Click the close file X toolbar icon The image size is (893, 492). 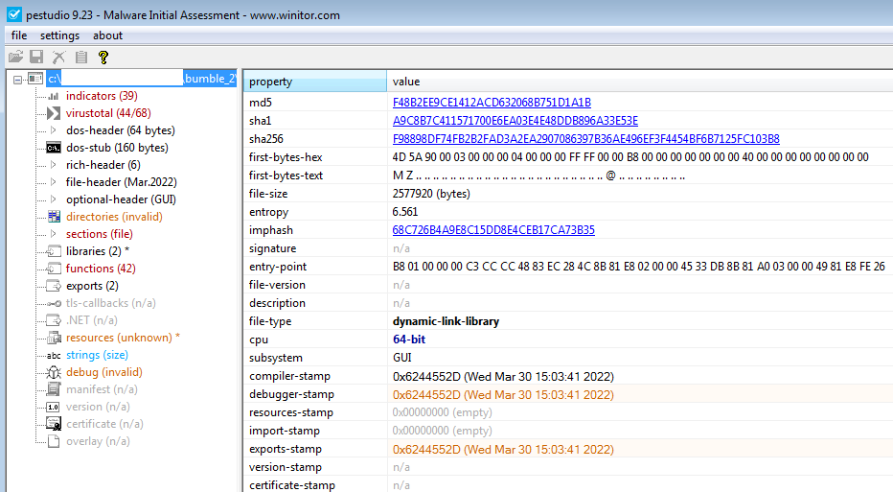point(58,57)
